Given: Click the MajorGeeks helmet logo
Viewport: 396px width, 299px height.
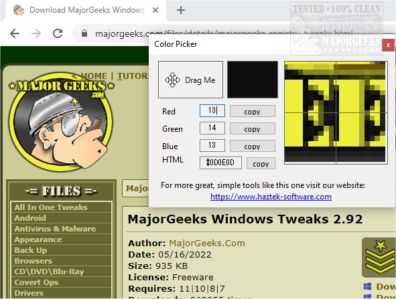Looking at the screenshot, I should [61, 122].
